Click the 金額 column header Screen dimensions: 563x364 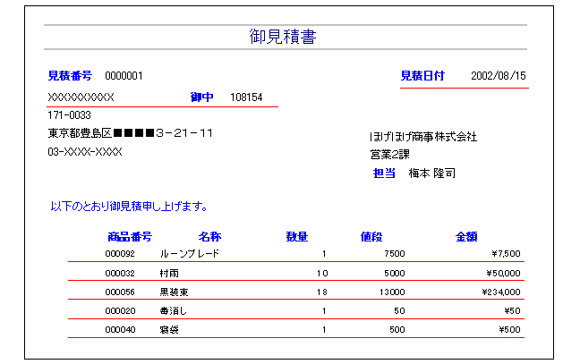(x=466, y=237)
